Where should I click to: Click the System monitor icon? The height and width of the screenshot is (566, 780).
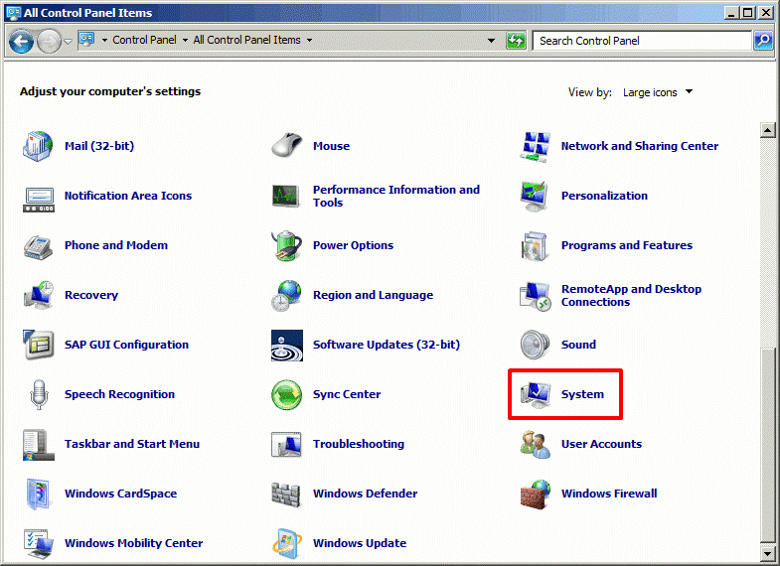(x=536, y=395)
